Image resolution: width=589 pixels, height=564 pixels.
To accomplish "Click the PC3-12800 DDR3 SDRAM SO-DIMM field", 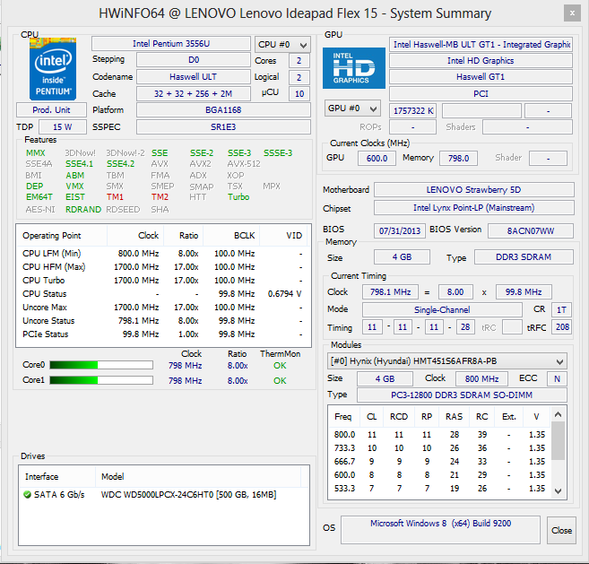I will tap(462, 395).
